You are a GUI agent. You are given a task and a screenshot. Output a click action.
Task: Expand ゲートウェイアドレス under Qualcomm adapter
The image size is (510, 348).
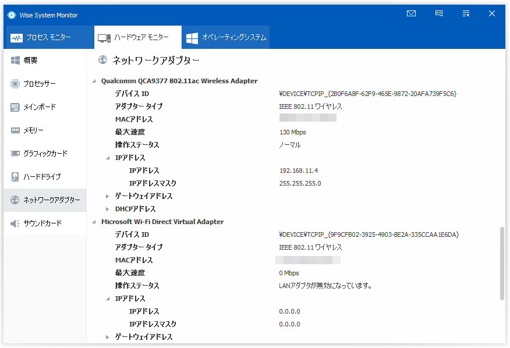[x=108, y=196]
